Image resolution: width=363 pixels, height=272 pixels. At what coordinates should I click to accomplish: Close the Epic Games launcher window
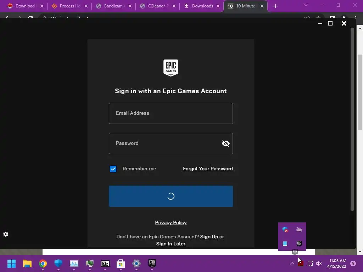(344, 23)
